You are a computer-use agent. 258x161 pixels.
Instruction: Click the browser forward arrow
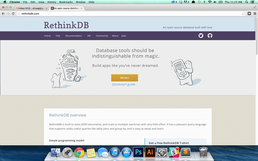[8, 14]
